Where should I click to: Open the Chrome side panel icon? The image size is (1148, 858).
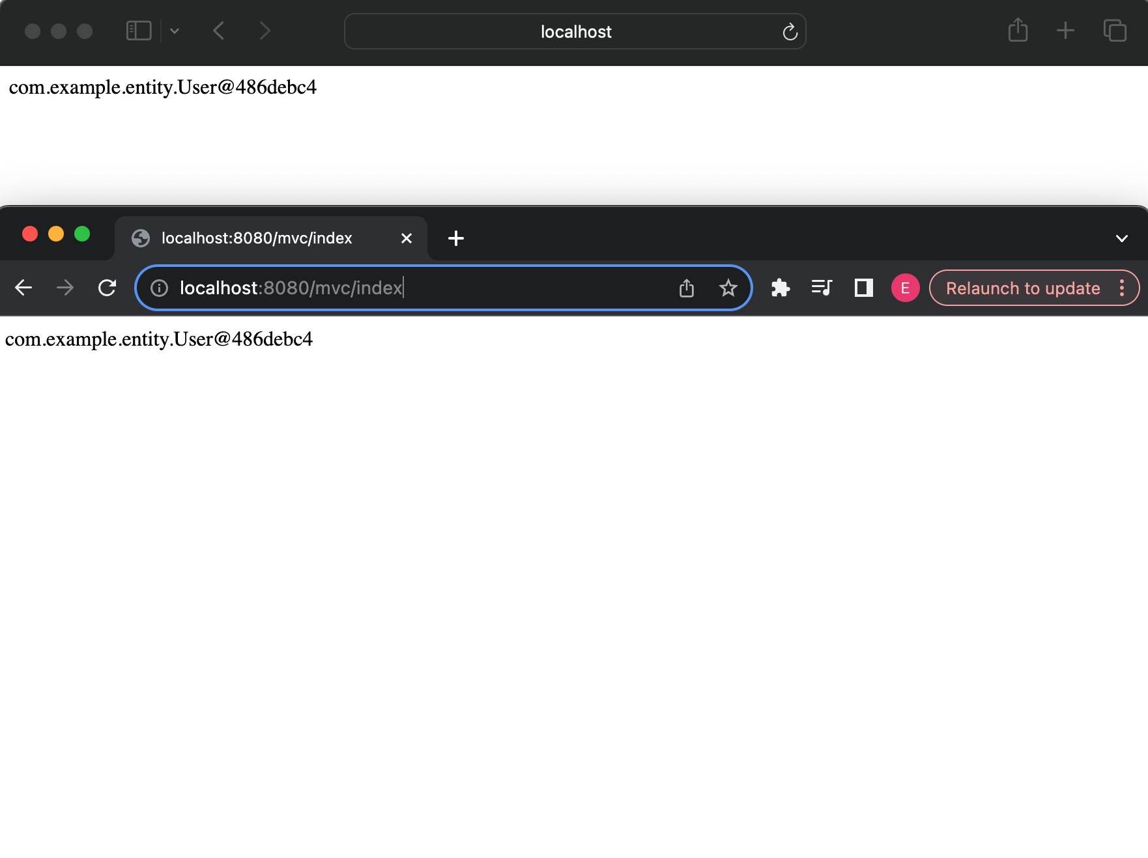[x=863, y=288]
